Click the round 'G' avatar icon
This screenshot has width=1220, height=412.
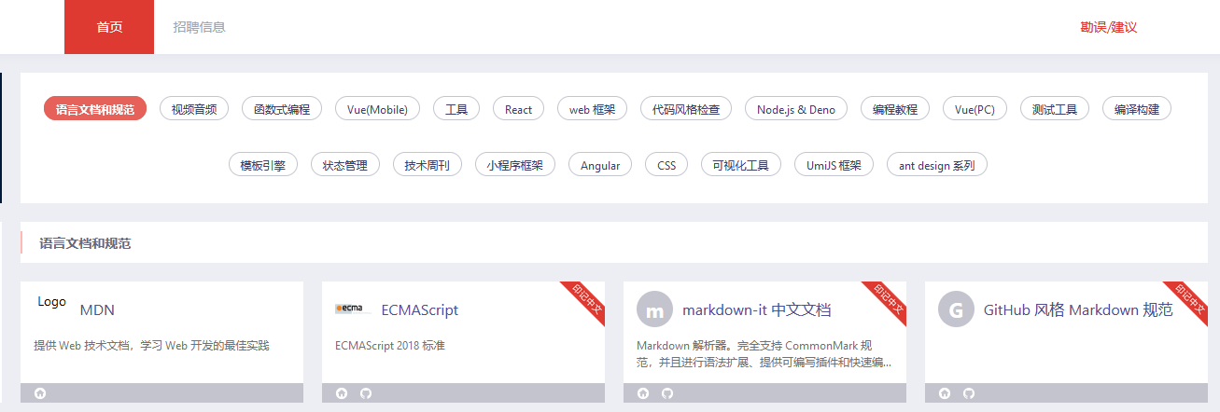956,309
